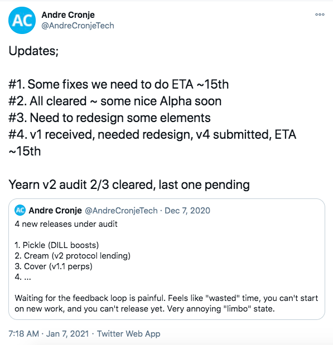Open the Andre Cronje display name at top
This screenshot has width=333, height=345.
[68, 14]
